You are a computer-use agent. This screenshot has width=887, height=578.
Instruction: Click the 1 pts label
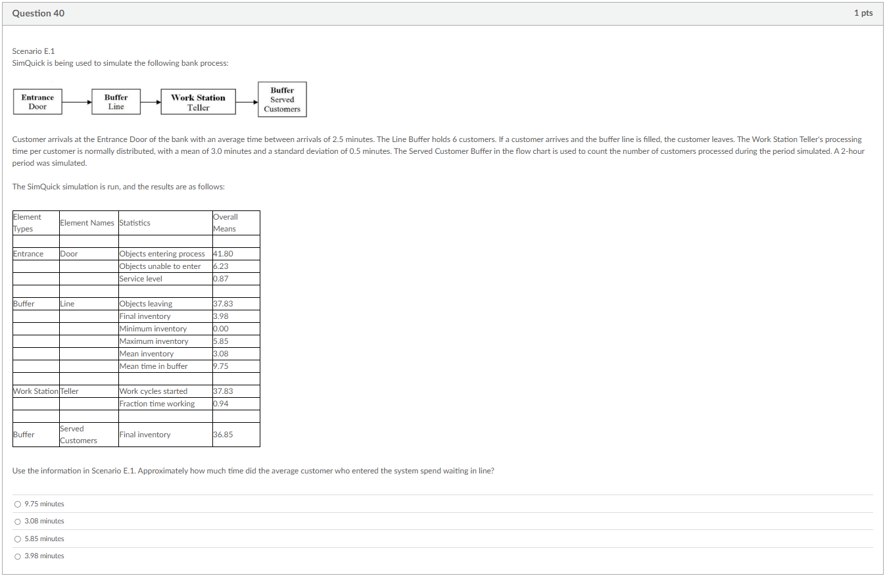[863, 13]
